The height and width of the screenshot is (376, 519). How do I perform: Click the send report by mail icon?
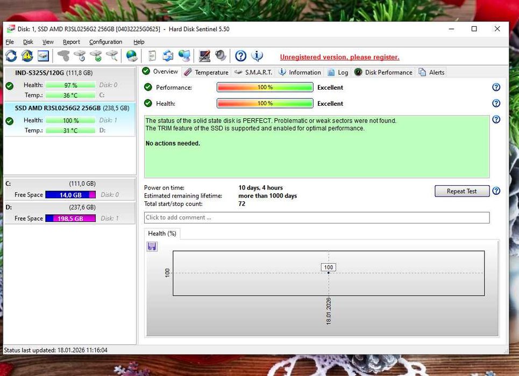pos(168,56)
